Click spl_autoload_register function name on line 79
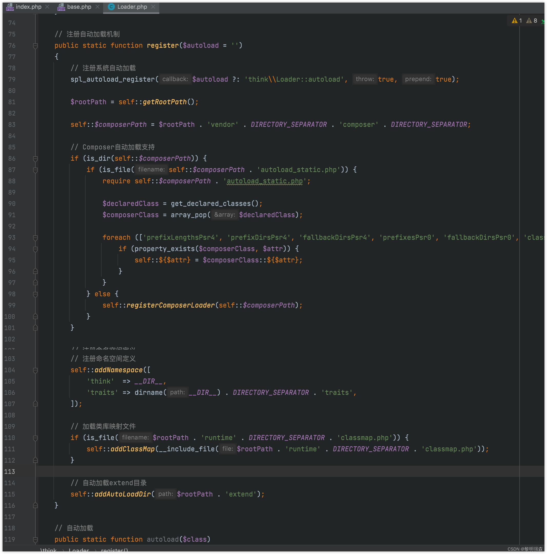547x554 pixels. [x=113, y=79]
